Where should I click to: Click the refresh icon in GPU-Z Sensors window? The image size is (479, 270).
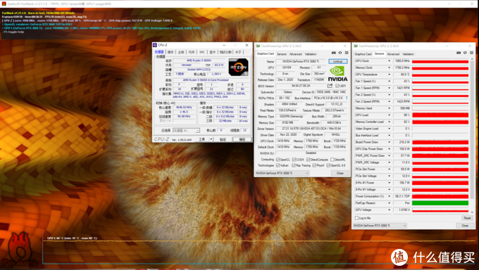[x=465, y=53]
